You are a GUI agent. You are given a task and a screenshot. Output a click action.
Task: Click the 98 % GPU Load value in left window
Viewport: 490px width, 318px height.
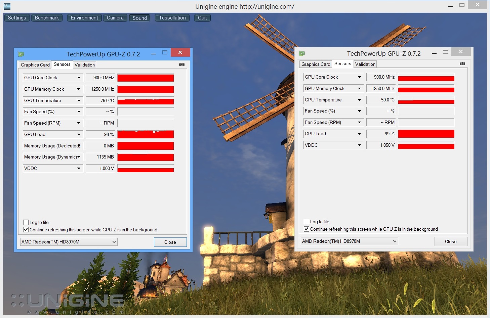tap(100, 134)
